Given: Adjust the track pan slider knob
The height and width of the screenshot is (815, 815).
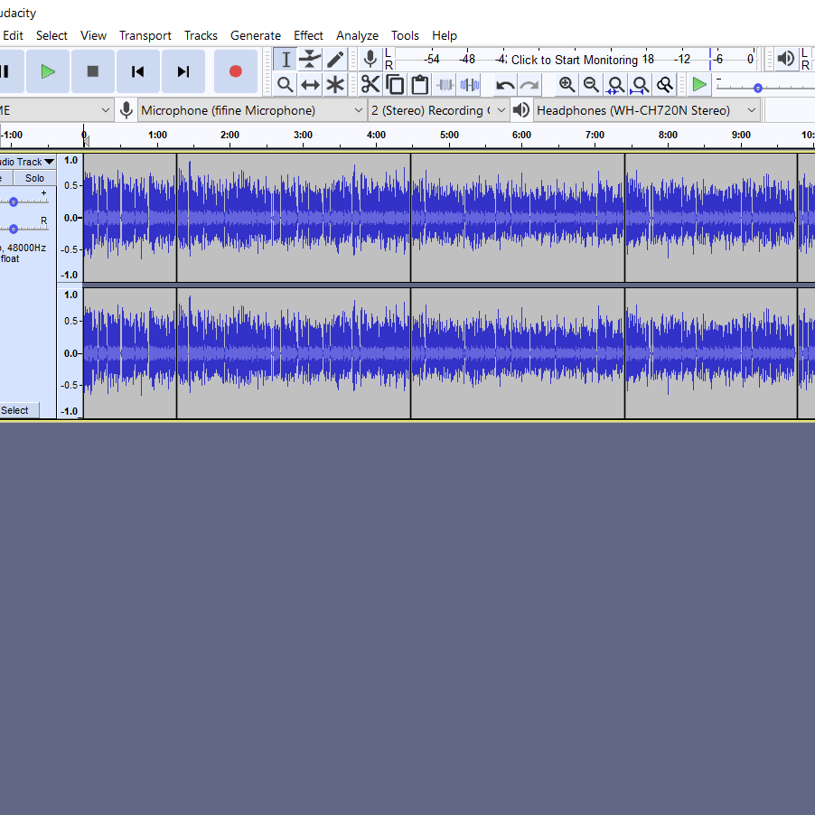Looking at the screenshot, I should coord(14,229).
